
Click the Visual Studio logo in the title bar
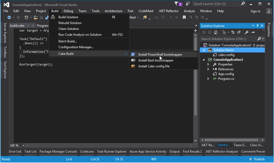pyautogui.click(x=6, y=5)
